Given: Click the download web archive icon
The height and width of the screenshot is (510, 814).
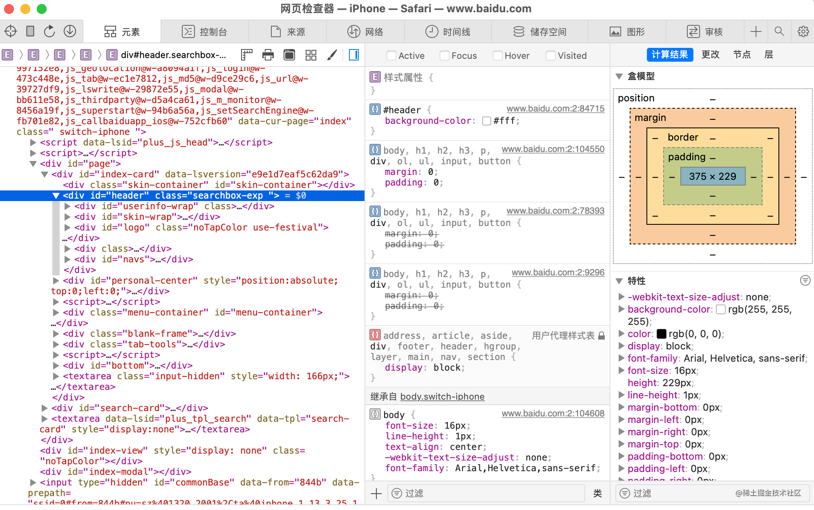Looking at the screenshot, I should 70,31.
